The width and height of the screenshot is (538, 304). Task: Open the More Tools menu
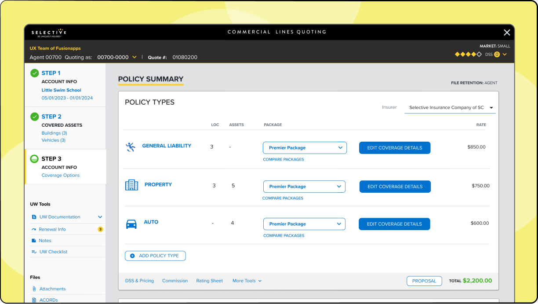coord(247,281)
